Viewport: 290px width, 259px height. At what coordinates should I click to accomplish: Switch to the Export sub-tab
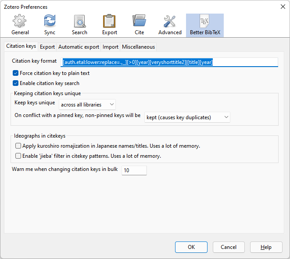[x=47, y=47]
